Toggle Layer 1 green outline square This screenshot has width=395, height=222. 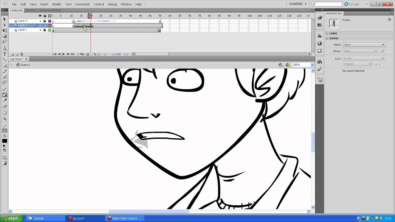(x=50, y=30)
